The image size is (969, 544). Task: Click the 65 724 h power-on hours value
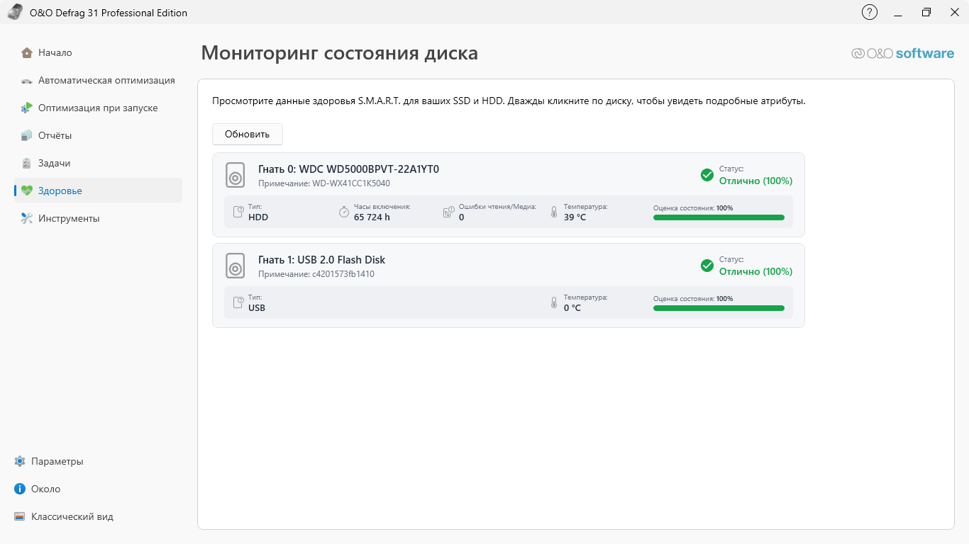tap(372, 217)
